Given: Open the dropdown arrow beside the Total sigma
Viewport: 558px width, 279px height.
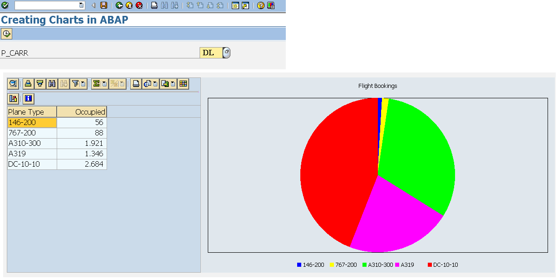Looking at the screenshot, I should tap(104, 83).
